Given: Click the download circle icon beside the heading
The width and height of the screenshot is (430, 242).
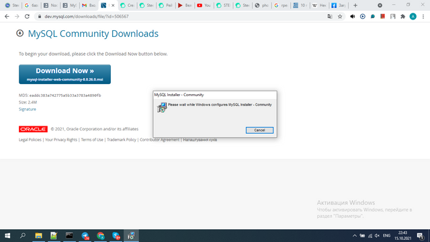Looking at the screenshot, I should 19,33.
